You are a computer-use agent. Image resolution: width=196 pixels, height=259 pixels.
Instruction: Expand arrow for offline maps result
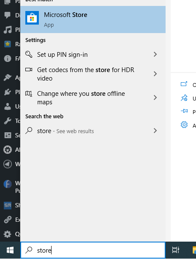click(155, 97)
